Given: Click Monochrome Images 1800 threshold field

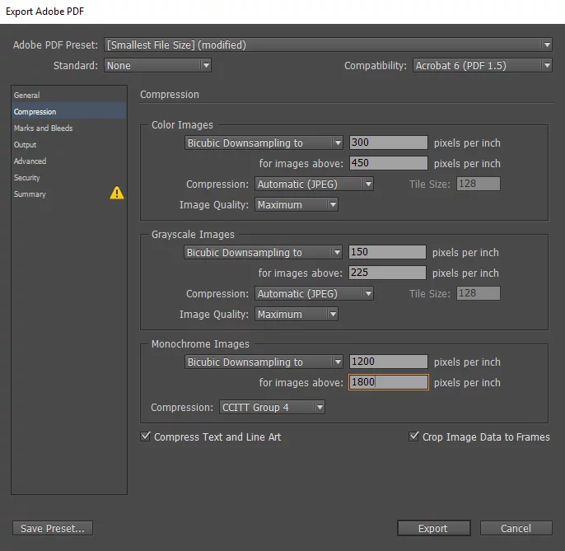Looking at the screenshot, I should click(x=389, y=382).
